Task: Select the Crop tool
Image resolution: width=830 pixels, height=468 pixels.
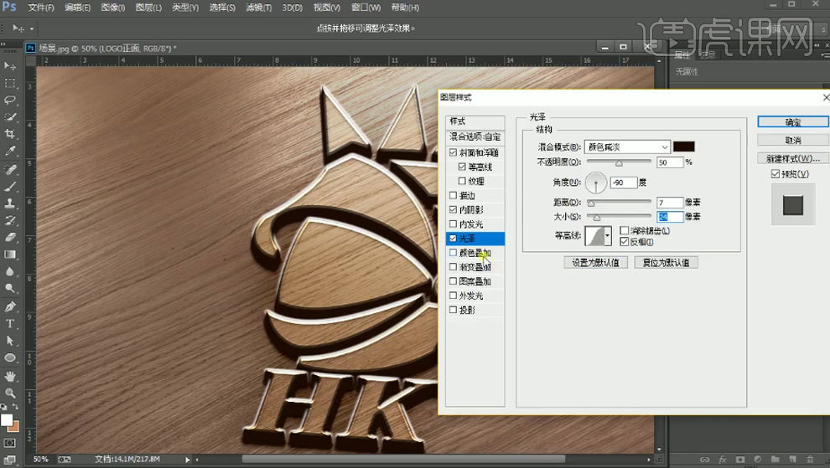Action: (x=9, y=134)
